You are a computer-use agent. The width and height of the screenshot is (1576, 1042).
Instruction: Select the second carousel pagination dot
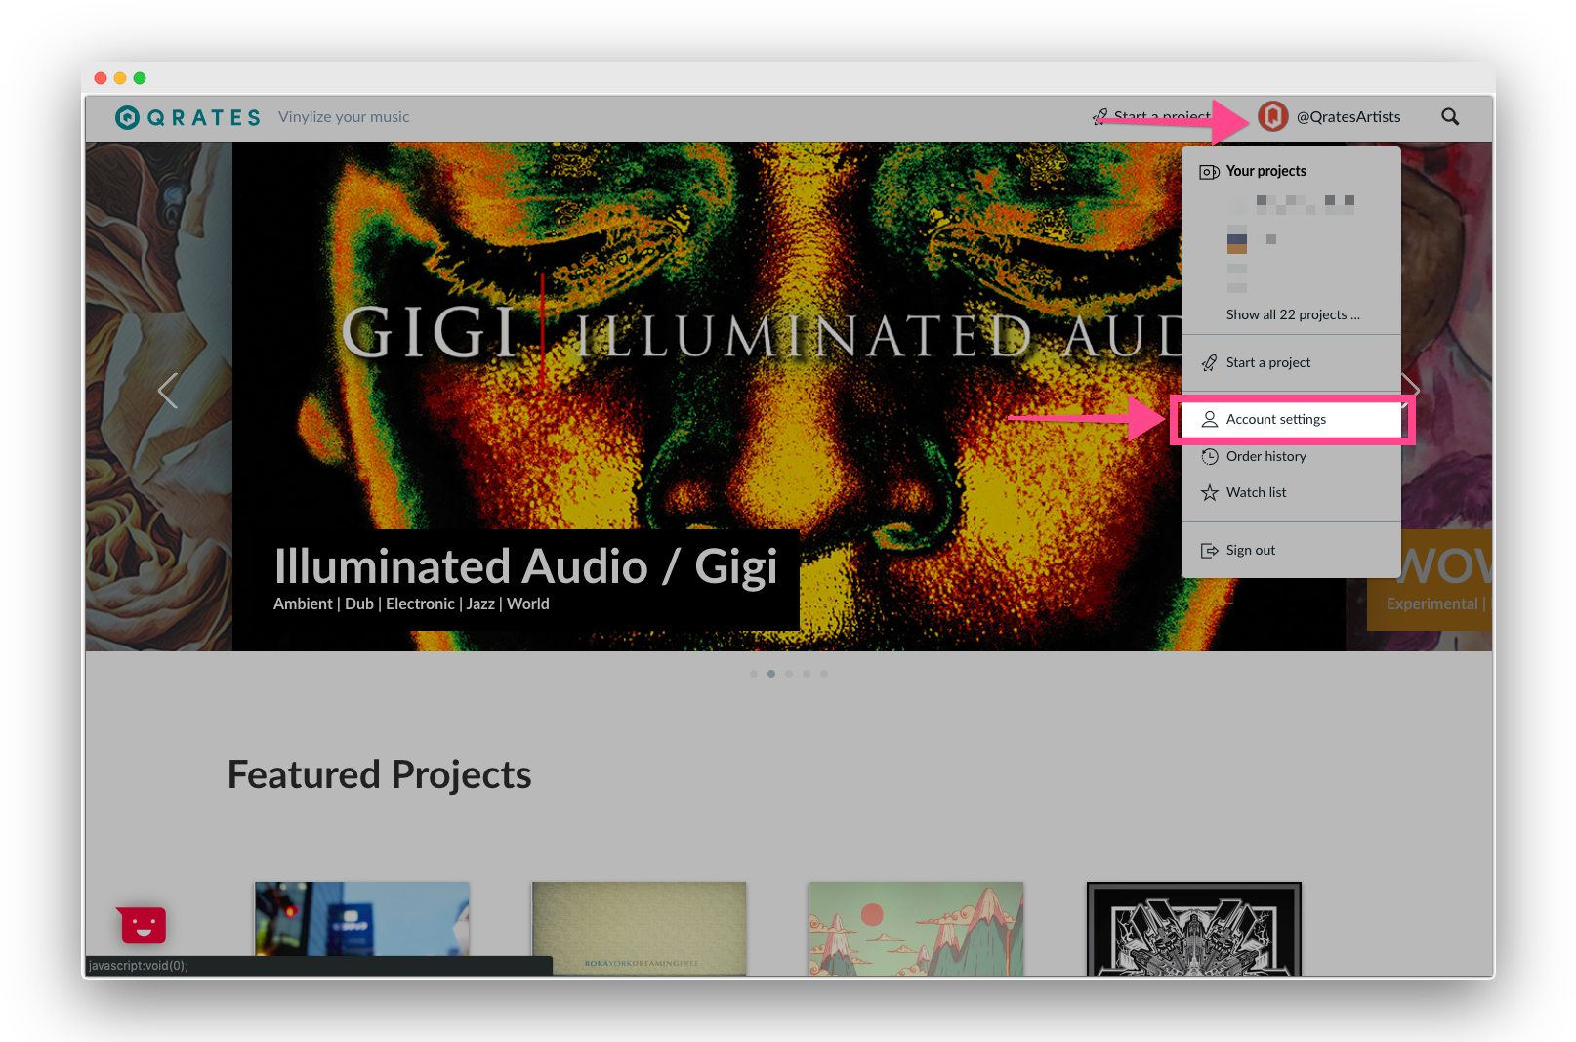pos(771,674)
